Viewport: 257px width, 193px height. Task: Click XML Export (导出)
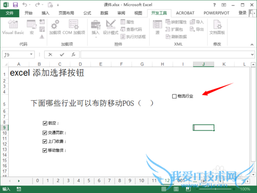[196, 29]
